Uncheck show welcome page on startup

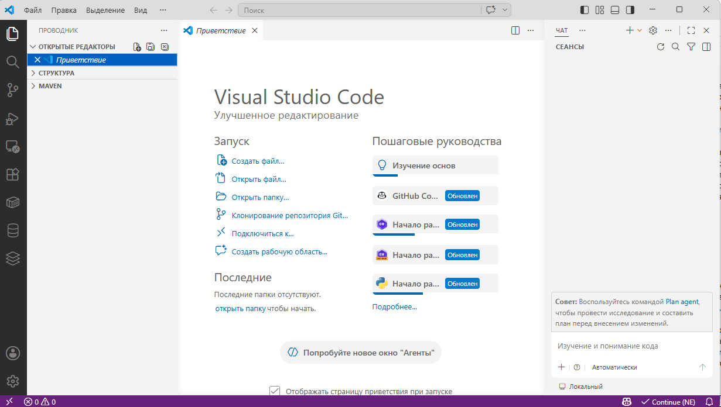point(274,391)
